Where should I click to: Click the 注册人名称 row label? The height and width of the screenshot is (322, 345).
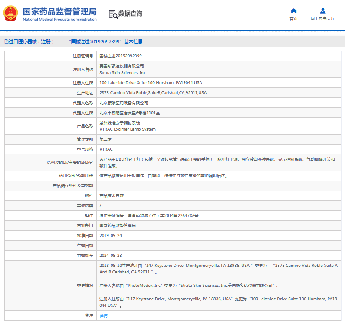coord(83,69)
